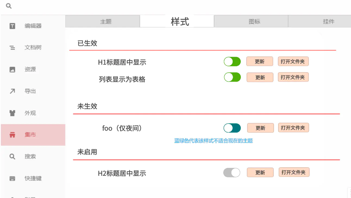Screen dimensions: 351x198
Task: Click the Export (导出) arrow icon
Action: pyautogui.click(x=12, y=91)
